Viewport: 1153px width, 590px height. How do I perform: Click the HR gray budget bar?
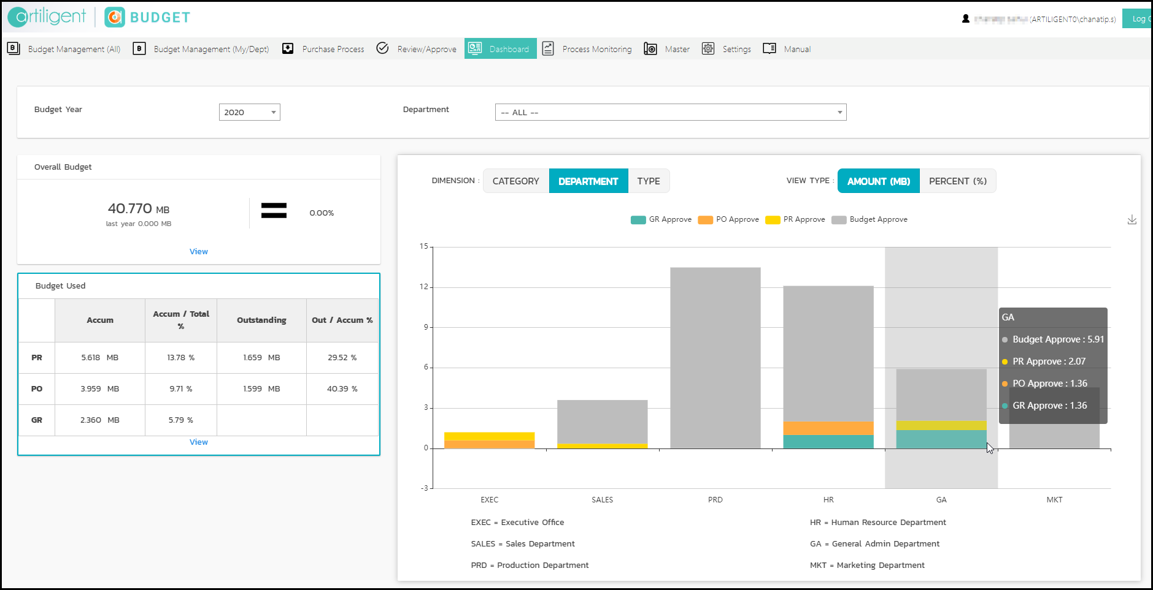828,354
